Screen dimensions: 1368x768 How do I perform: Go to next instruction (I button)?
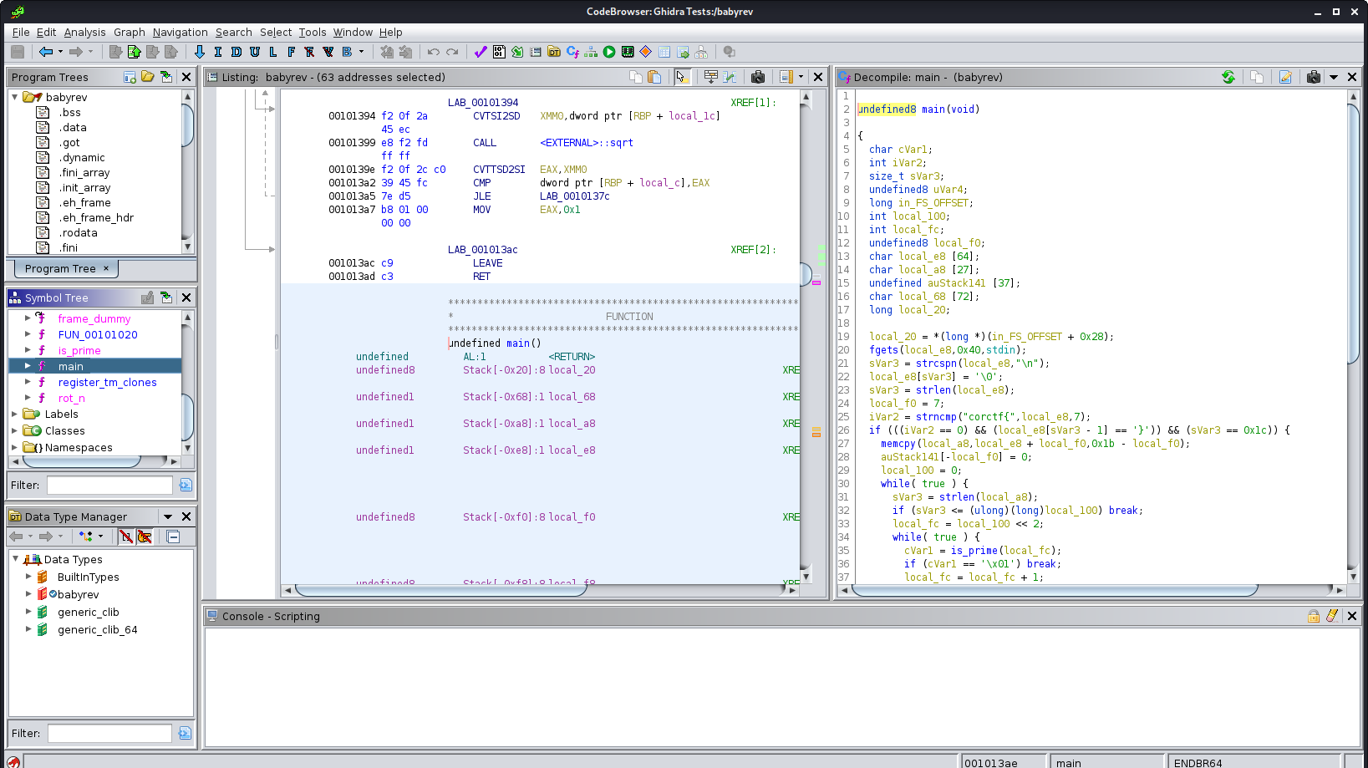218,52
